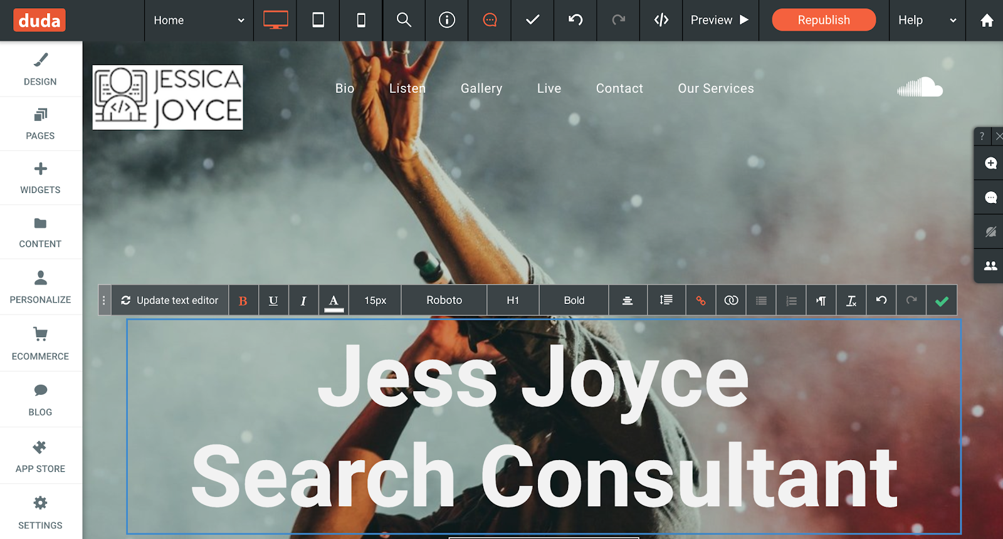Open the App Store panel
The height and width of the screenshot is (539, 1003).
[41, 456]
